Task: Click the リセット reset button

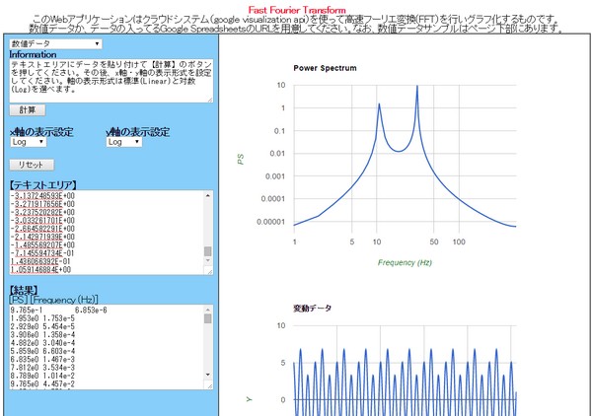Action: (33, 165)
